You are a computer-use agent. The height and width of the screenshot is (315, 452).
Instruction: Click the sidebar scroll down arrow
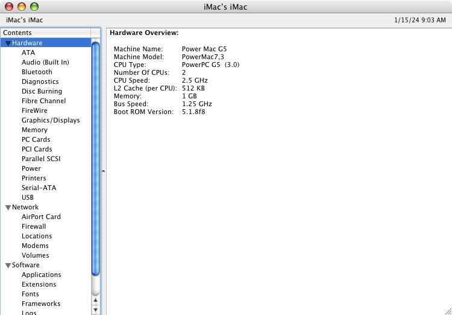(x=95, y=310)
